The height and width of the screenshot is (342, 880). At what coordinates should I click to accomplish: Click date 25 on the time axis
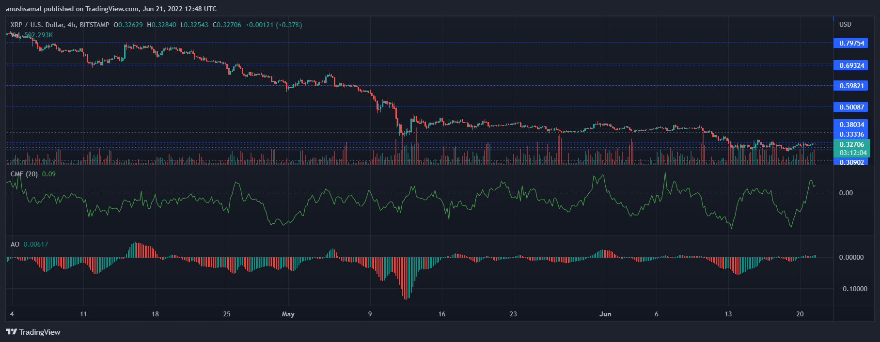coord(227,314)
